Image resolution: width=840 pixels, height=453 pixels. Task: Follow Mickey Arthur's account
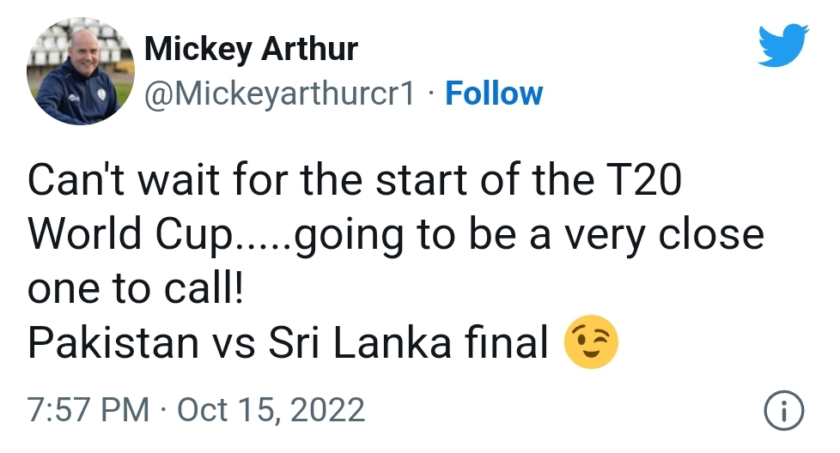click(494, 94)
